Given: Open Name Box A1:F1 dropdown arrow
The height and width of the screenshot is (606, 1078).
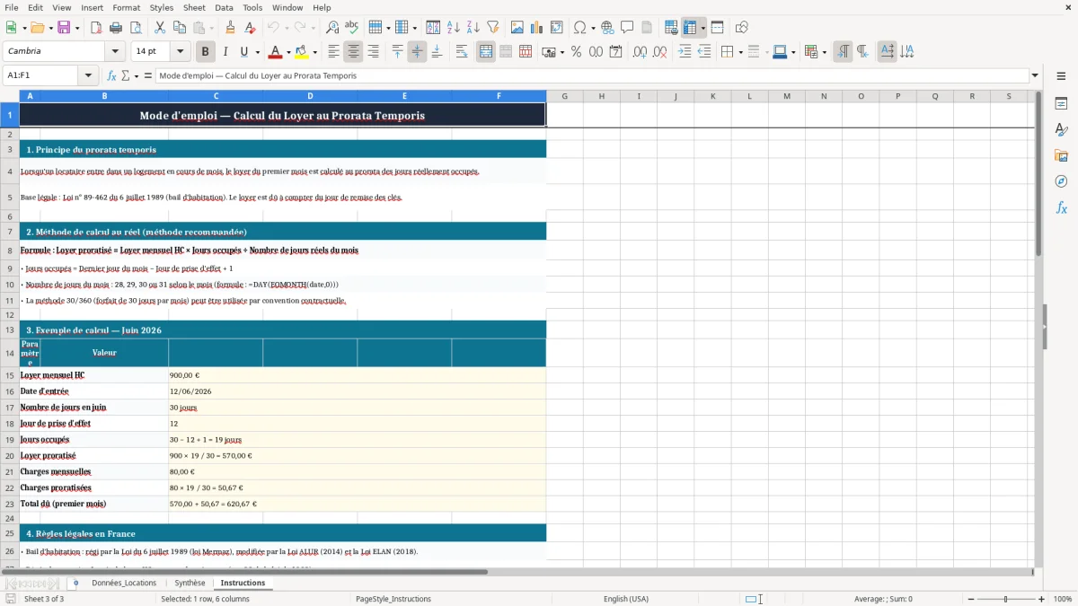Looking at the screenshot, I should coord(88,75).
